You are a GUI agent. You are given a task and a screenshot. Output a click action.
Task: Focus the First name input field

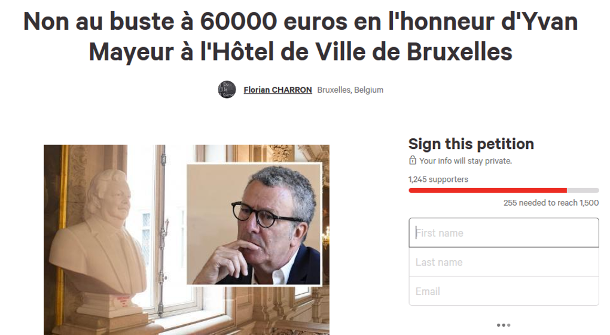(504, 233)
